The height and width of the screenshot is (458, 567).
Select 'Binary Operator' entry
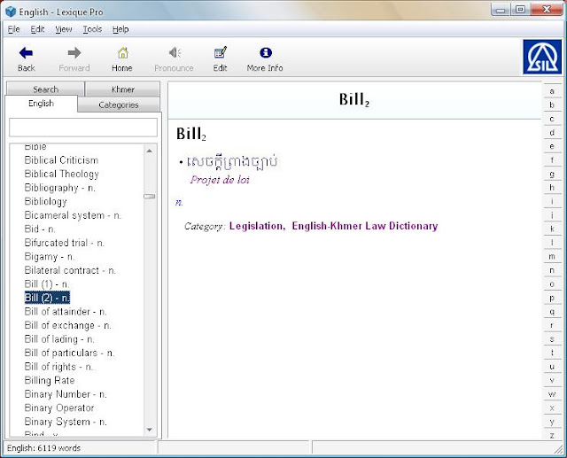[59, 408]
